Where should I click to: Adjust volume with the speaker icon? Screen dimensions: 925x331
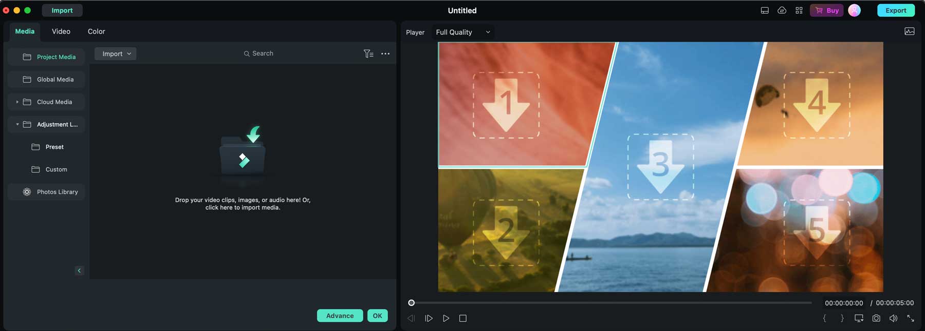[893, 318]
